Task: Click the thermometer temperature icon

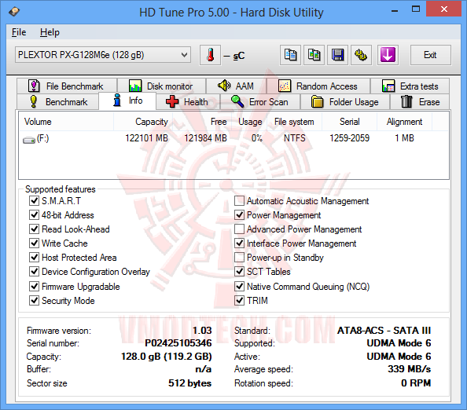Action: coord(210,55)
